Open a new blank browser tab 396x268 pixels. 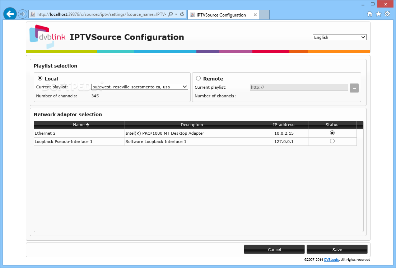[264, 15]
